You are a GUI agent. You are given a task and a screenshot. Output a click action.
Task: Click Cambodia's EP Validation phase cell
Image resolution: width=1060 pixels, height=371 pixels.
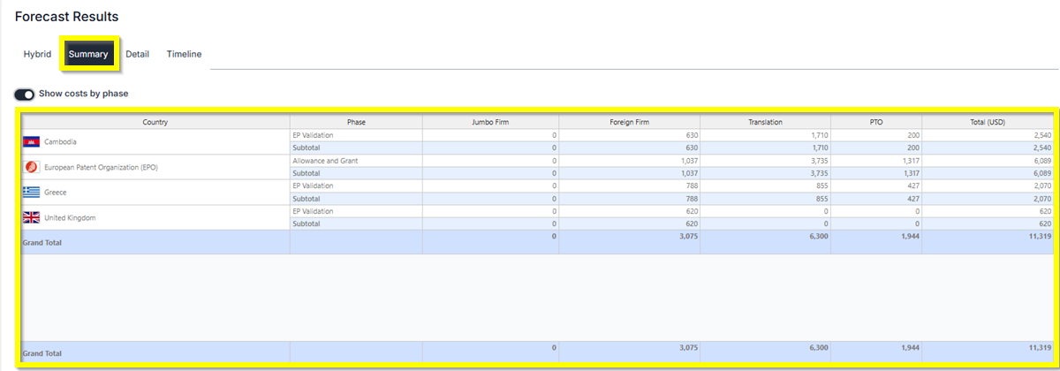tap(356, 135)
